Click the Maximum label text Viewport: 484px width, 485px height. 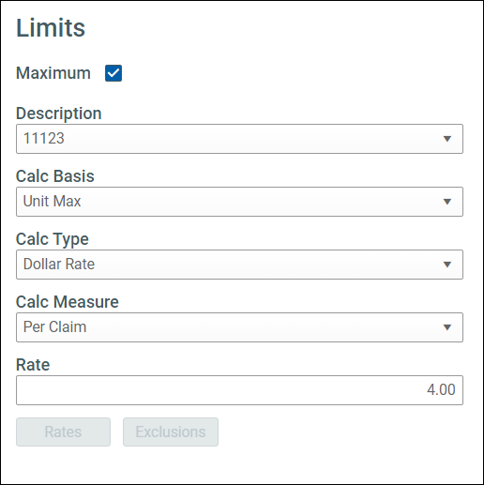point(53,73)
